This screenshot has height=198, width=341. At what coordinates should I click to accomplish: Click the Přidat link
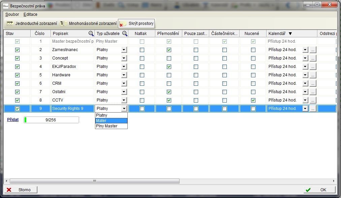(x=13, y=120)
